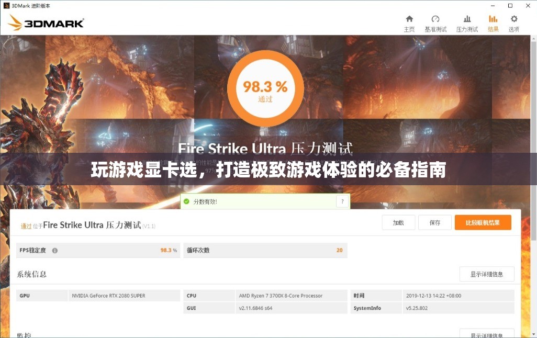The height and width of the screenshot is (338, 537).
Task: Open the Stress Tests (压力测试) tab
Action: [x=467, y=24]
